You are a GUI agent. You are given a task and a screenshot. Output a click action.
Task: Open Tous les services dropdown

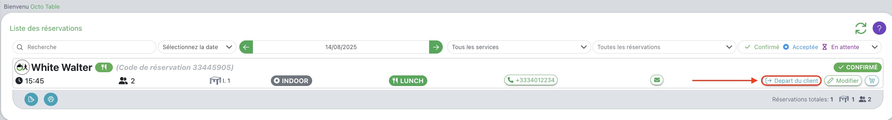click(x=519, y=47)
